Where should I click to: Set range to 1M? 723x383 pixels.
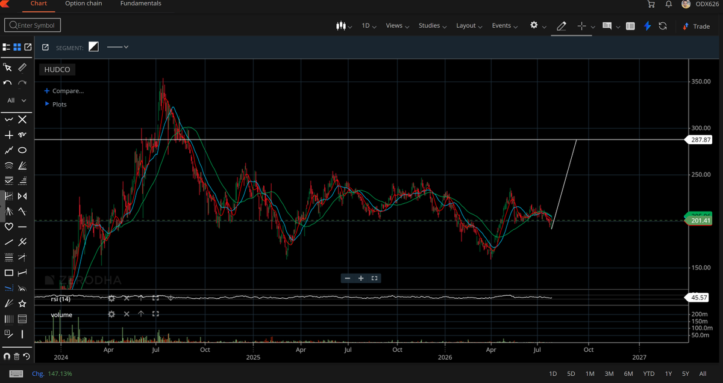click(590, 374)
